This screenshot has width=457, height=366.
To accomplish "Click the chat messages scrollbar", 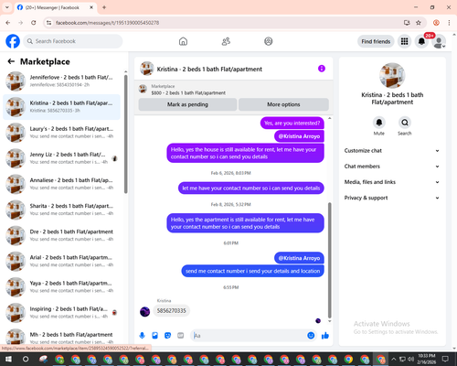I will coord(329,260).
